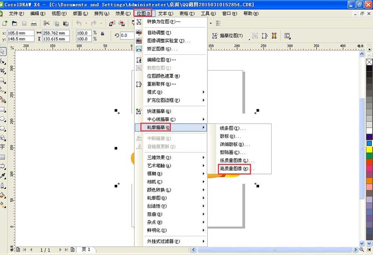Click the crop bitmap icon in property bar

[x=255, y=36]
